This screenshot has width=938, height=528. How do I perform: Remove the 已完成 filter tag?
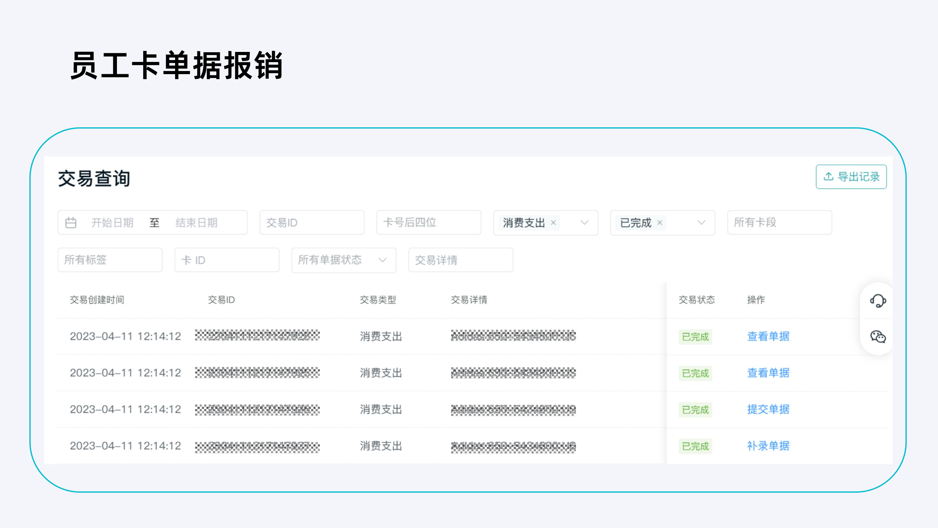coord(659,223)
